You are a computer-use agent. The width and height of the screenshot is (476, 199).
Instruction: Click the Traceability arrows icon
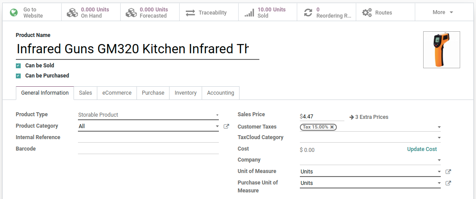[190, 13]
